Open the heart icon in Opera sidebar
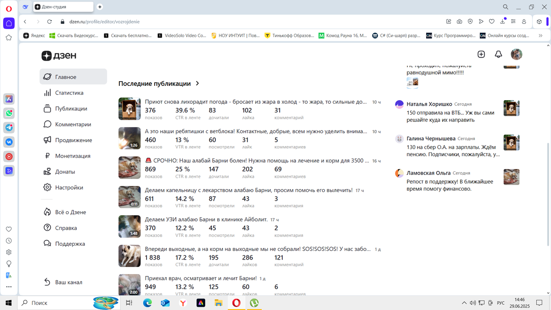 pyautogui.click(x=9, y=229)
